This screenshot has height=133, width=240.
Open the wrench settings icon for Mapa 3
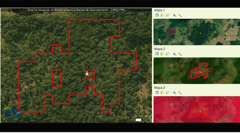[x=180, y=93]
